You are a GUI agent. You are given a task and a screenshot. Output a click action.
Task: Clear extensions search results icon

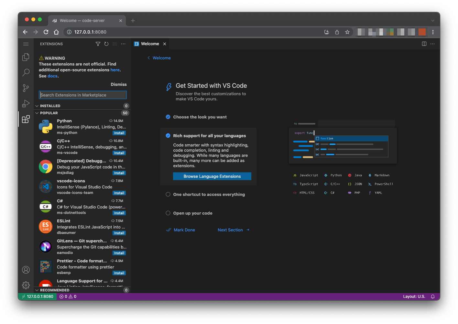[x=115, y=44]
